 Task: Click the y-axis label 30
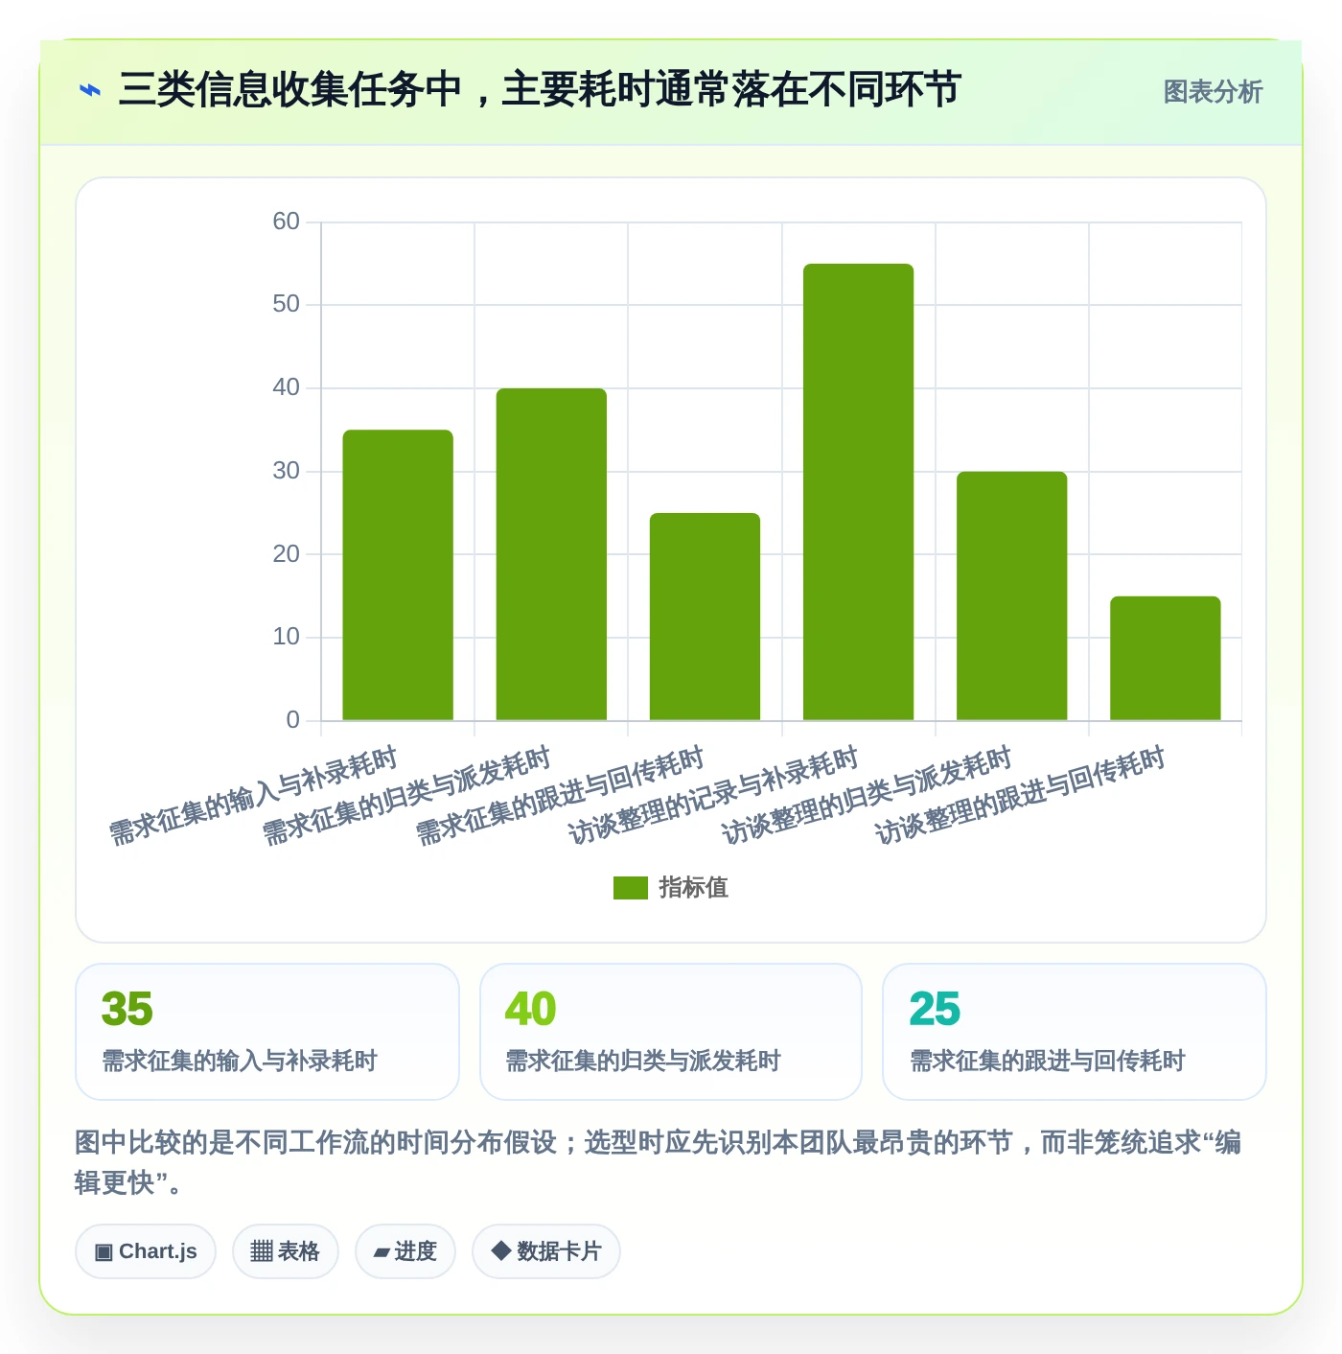tap(286, 471)
